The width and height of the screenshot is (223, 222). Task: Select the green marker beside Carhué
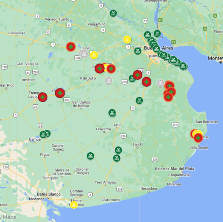tap(43, 134)
